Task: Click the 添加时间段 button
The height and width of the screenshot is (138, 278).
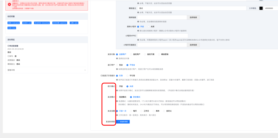Action: 123,122
